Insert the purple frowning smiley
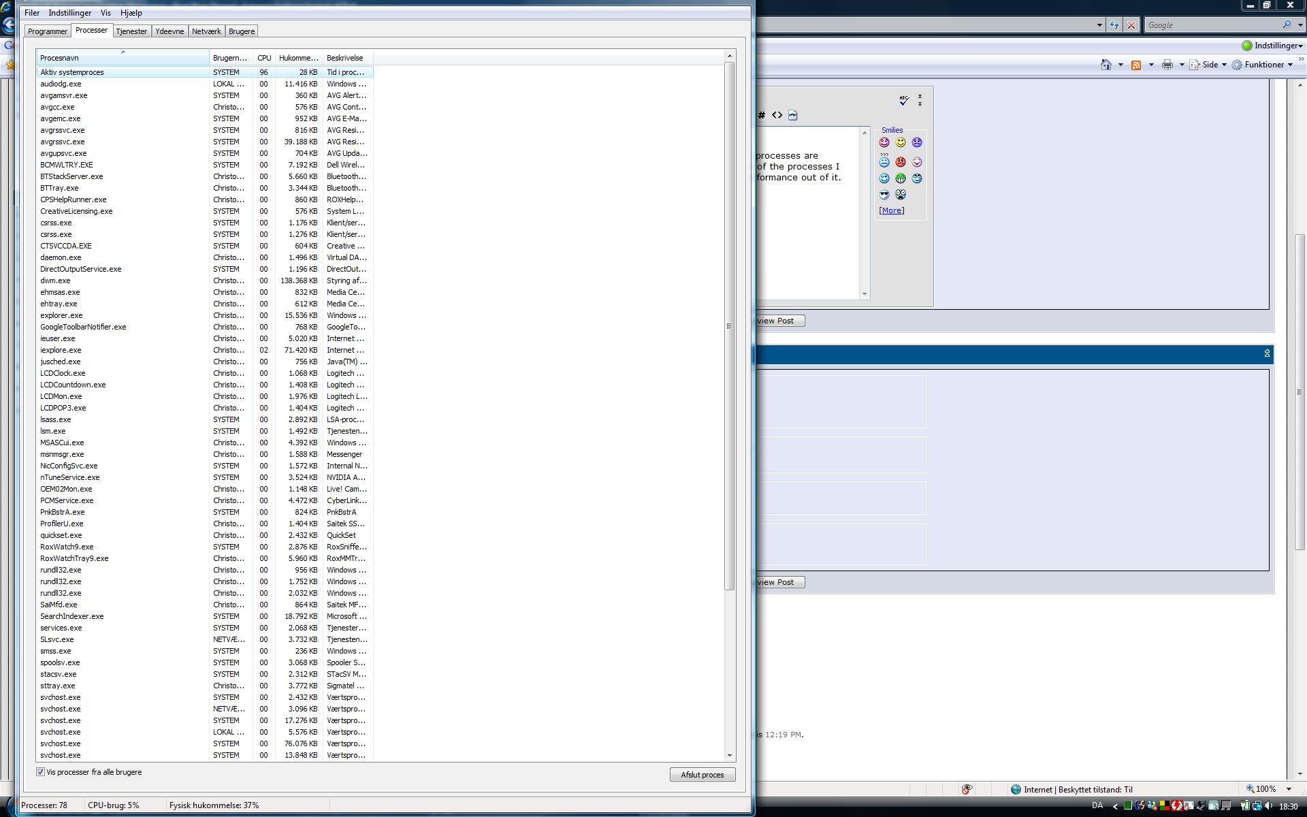The image size is (1307, 817). pos(917,142)
